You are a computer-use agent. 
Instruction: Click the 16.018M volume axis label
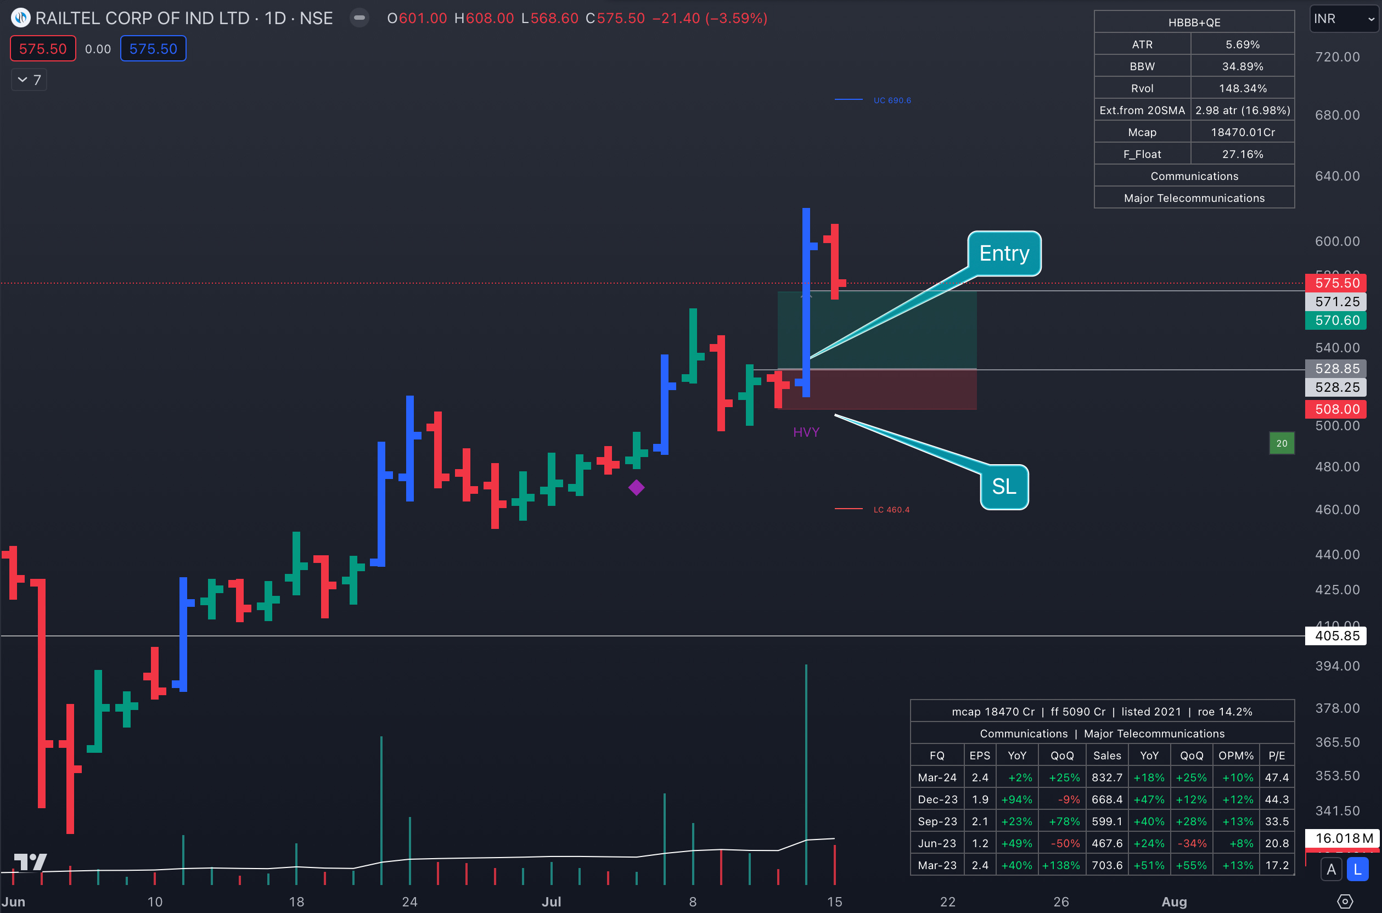tap(1342, 838)
